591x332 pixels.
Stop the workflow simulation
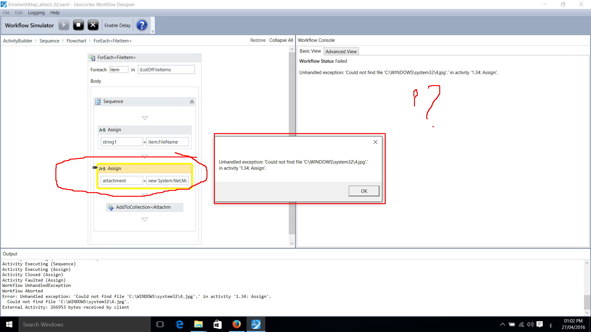coord(78,25)
